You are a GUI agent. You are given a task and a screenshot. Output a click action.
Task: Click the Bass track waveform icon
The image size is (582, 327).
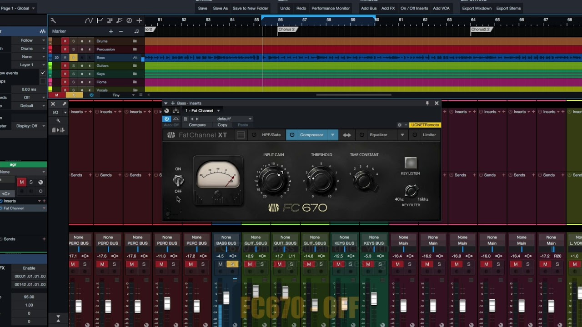coord(135,58)
